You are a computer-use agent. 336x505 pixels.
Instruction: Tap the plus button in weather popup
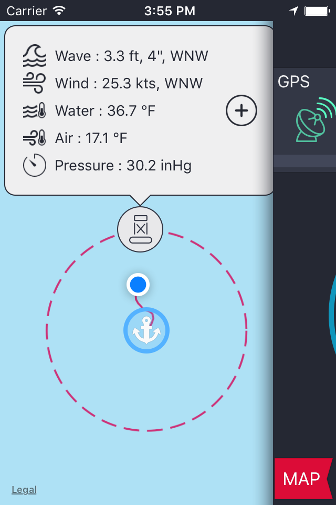click(x=241, y=110)
